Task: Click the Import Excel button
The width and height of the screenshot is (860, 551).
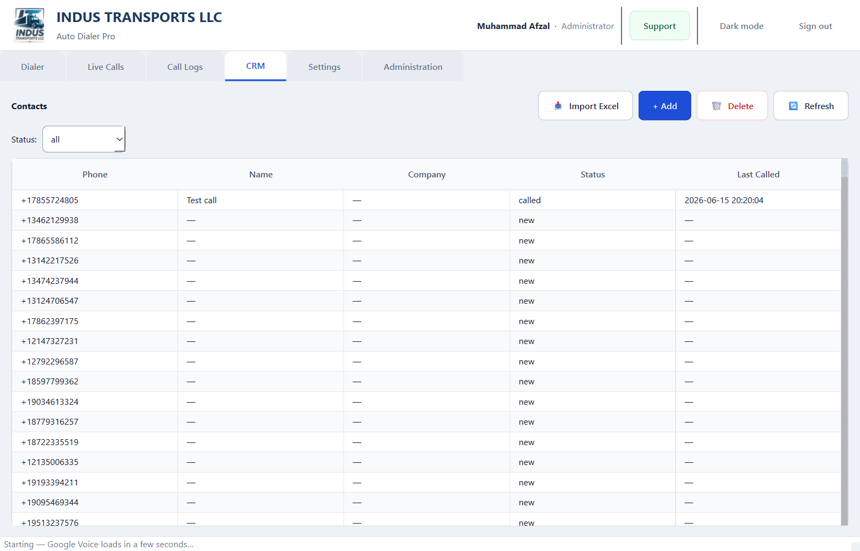Action: pyautogui.click(x=585, y=106)
